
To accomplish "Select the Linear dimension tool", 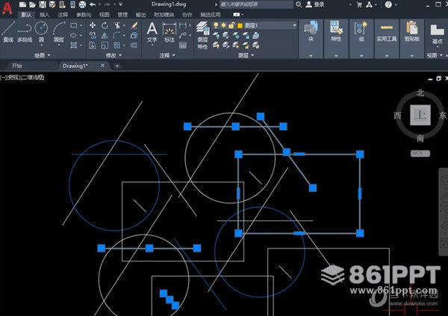I will pyautogui.click(x=183, y=25).
